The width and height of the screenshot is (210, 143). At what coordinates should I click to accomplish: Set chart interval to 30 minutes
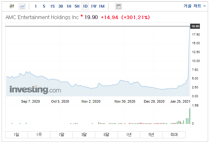click(61, 6)
